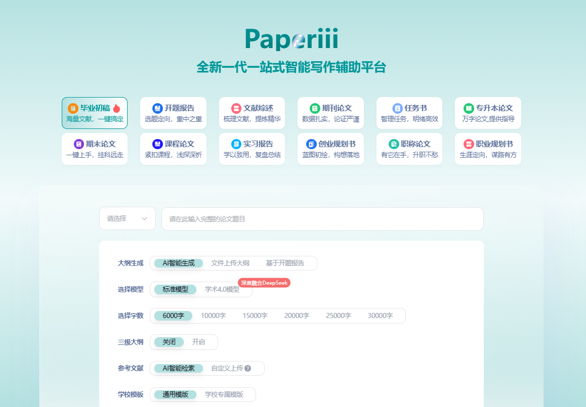
Task: Open the 任务书 tab
Action: coord(409,113)
